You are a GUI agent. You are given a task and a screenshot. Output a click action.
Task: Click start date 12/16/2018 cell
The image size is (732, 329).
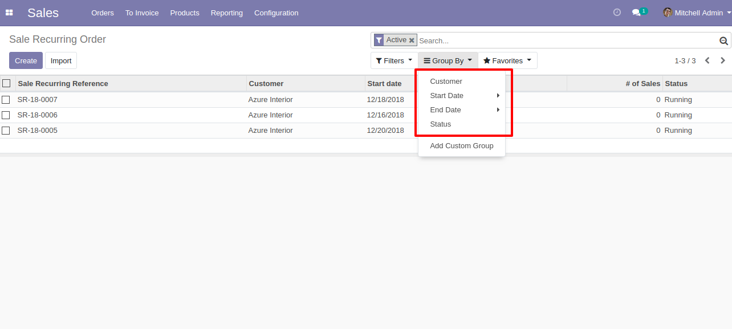tap(385, 115)
